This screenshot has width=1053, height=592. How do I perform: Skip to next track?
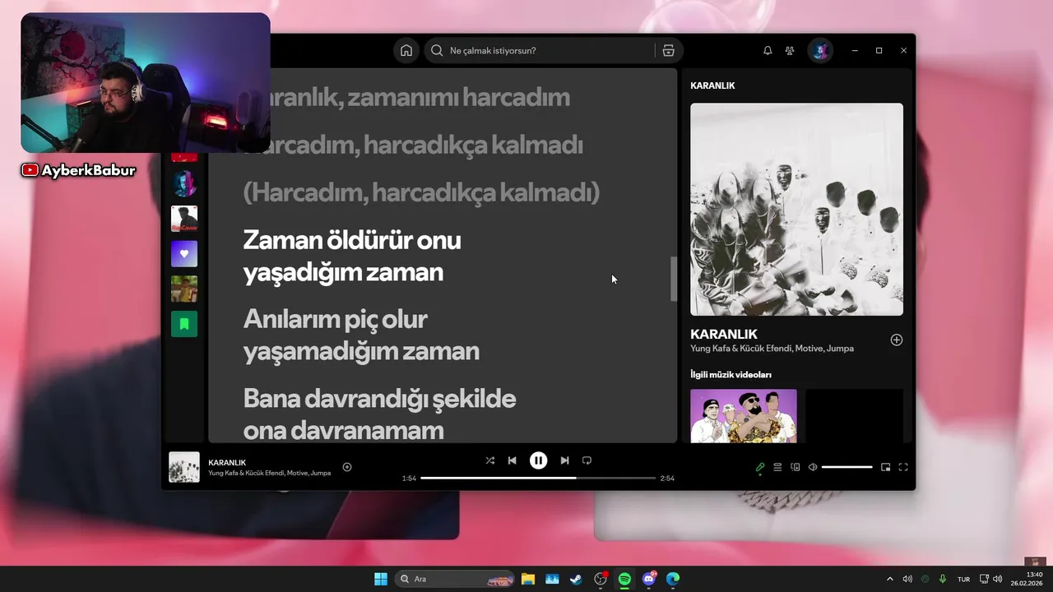pyautogui.click(x=564, y=460)
